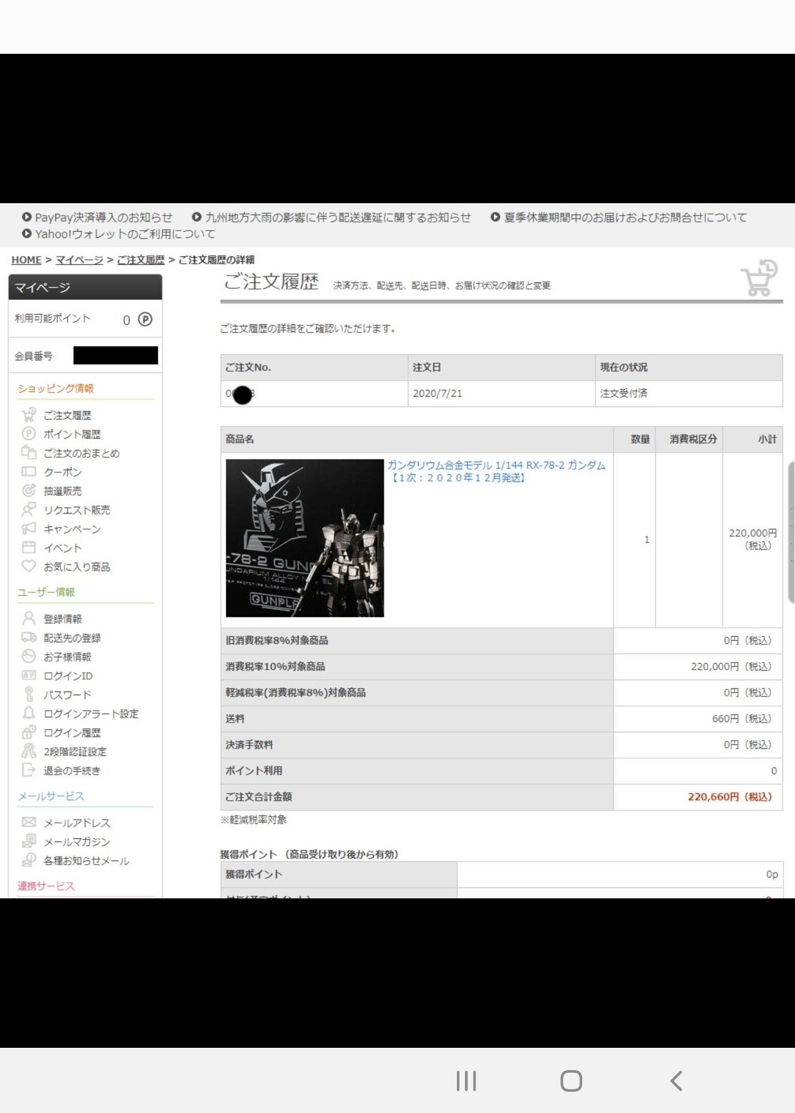Click the order date 2020/7/21
The height and width of the screenshot is (1113, 795).
pyautogui.click(x=437, y=393)
